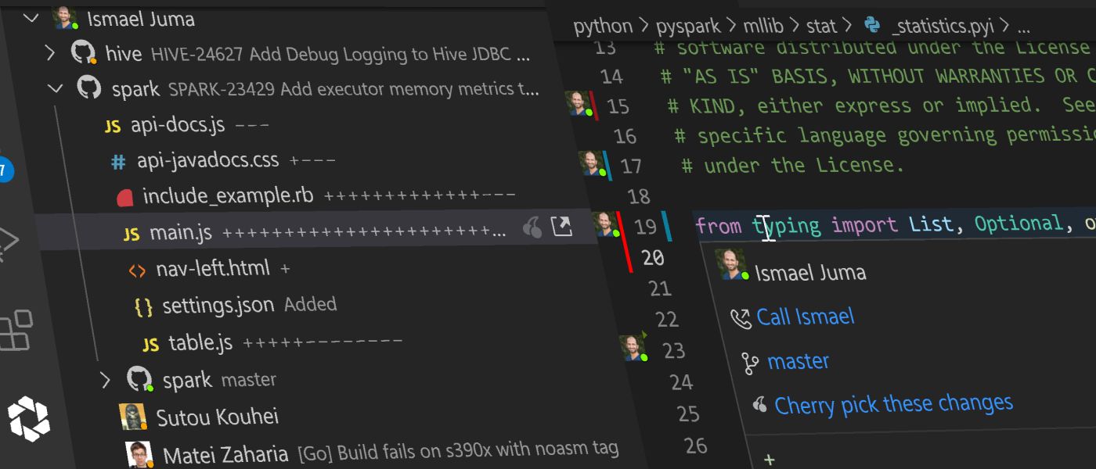Viewport: 1096px width, 469px height.
Task: Expand the hive repository entry
Action: (x=49, y=52)
